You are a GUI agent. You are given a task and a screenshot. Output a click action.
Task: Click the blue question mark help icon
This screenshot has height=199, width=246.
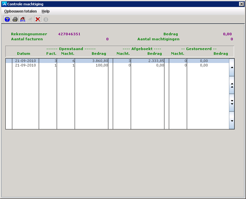[7, 19]
